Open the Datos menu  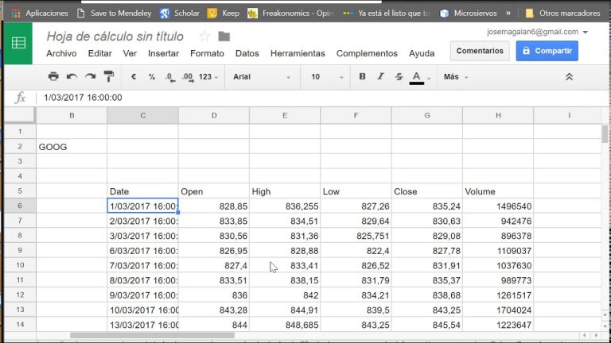point(247,54)
